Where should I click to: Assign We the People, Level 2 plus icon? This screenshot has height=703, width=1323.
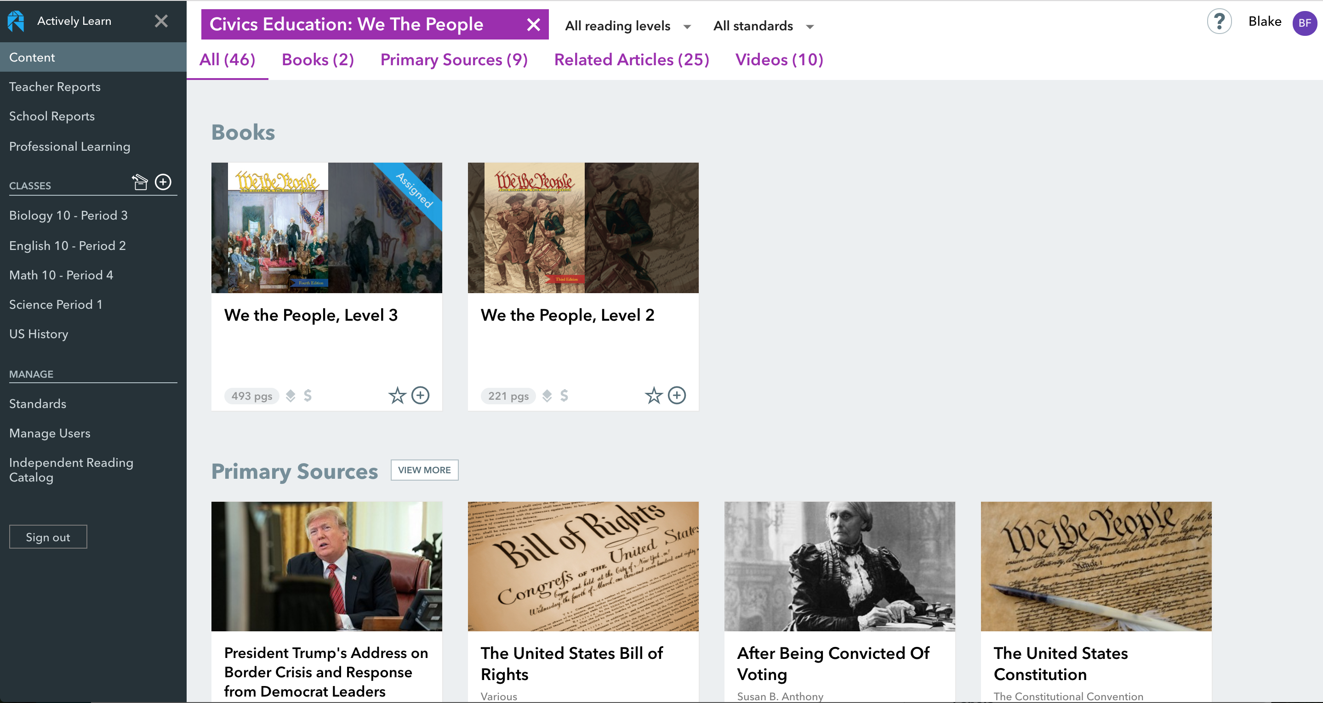[677, 396]
